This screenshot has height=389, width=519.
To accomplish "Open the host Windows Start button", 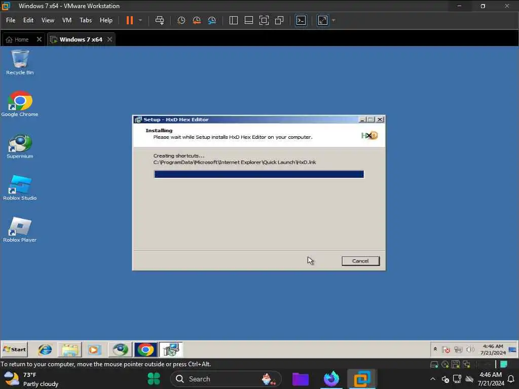I will click(x=154, y=379).
